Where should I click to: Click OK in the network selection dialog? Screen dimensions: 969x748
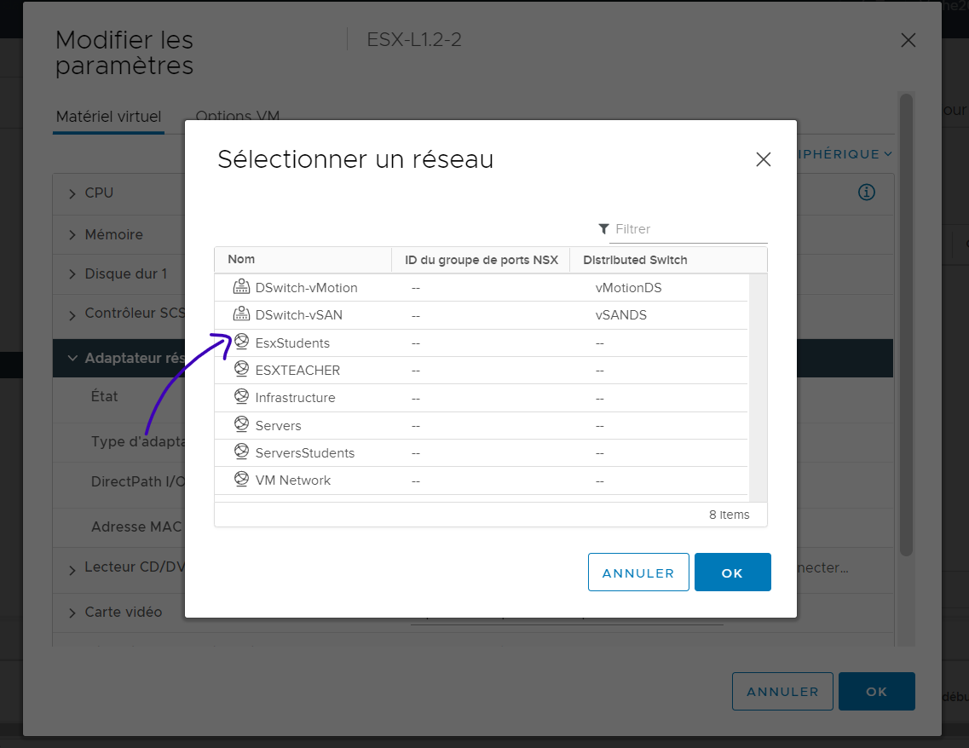coord(732,572)
